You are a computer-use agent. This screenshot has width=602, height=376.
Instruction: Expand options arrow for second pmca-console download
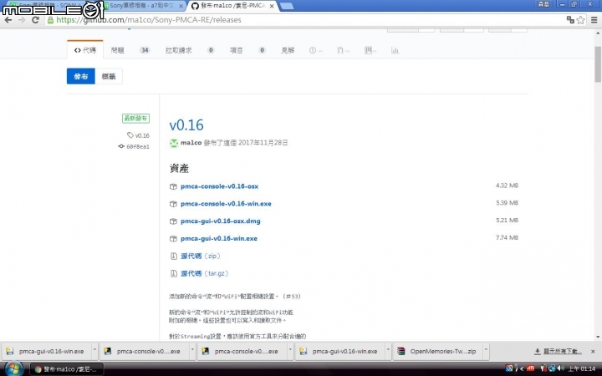[x=290, y=351]
